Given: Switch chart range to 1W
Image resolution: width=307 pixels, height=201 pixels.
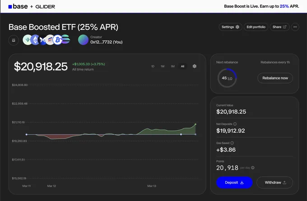Looking at the screenshot, I should click(x=163, y=67).
